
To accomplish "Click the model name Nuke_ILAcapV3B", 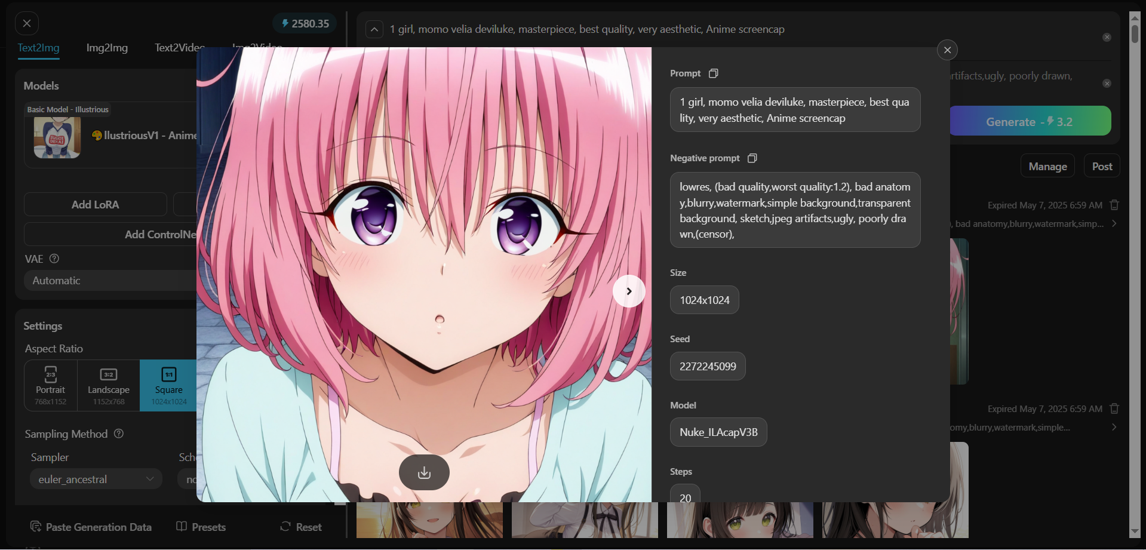I will pos(718,432).
